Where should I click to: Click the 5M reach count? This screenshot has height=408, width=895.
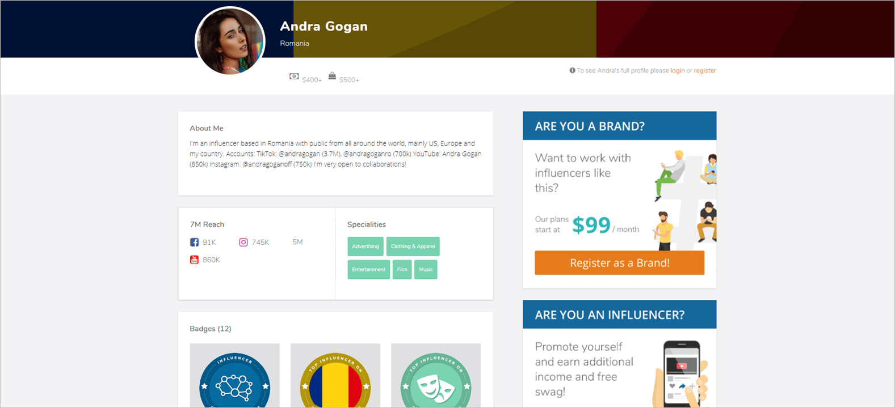click(x=297, y=242)
